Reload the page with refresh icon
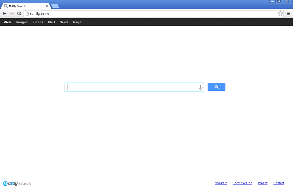Screen dimensions: 293x189 click(x=19, y=14)
